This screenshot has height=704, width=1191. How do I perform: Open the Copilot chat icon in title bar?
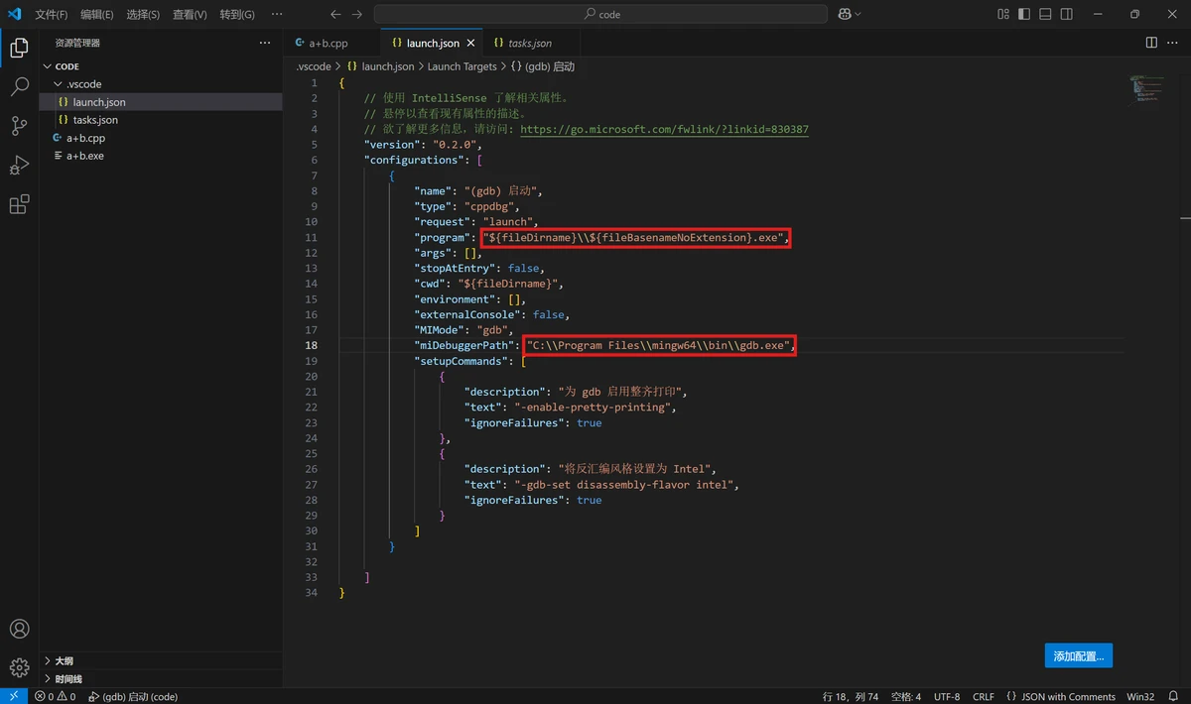(x=845, y=14)
